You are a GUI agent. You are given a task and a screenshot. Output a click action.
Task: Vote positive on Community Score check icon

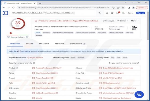27,37
